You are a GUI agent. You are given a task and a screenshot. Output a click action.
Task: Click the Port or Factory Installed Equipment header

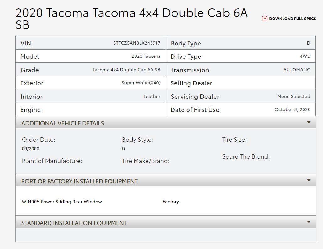166,181
